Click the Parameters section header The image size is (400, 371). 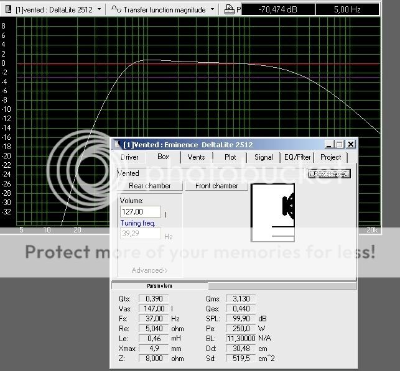coord(159,286)
